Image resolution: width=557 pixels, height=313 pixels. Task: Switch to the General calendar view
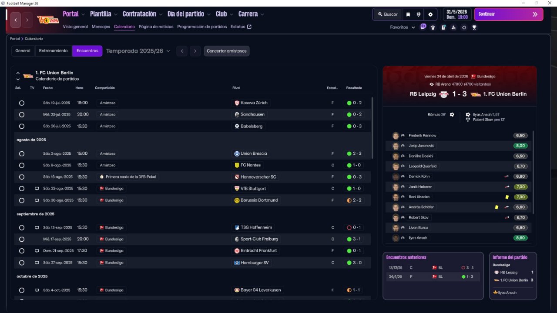point(23,51)
